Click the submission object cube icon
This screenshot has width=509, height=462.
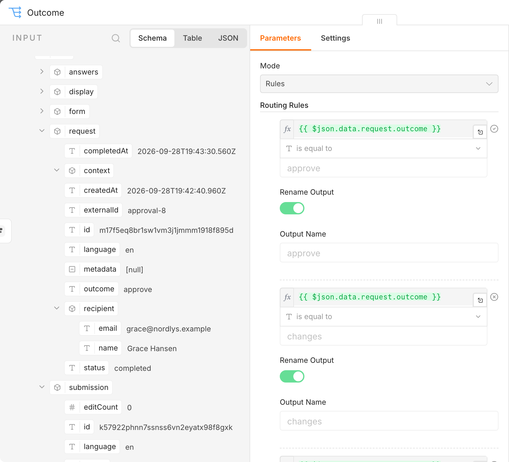(x=57, y=387)
